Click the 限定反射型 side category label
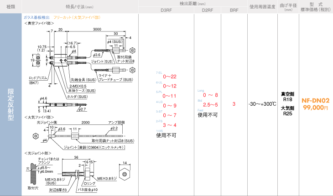Screen dimensions: 333x196 [x=10, y=104]
